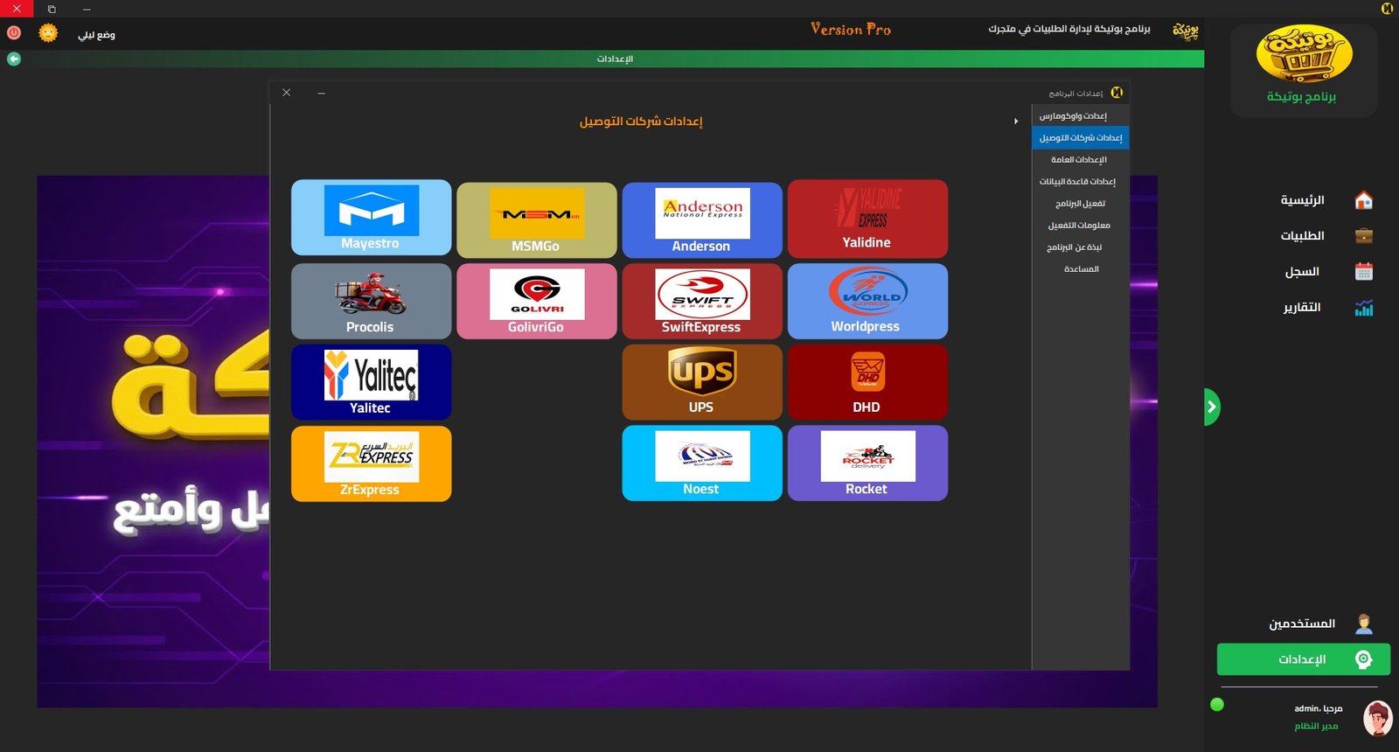Open الإعدادات العامة general settings
The height and width of the screenshot is (752, 1399).
click(x=1081, y=159)
